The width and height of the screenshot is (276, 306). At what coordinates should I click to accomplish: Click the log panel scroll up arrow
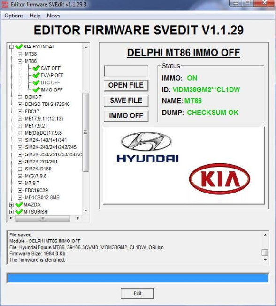(x=265, y=235)
